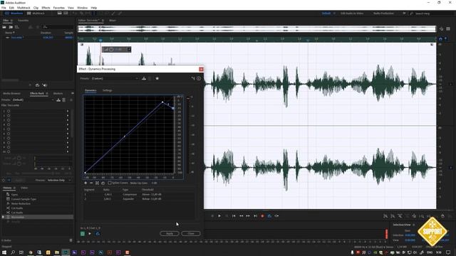Screen dimensions: 456x256
Task: Click the Close button in the effect dialog
Action: (x=191, y=234)
